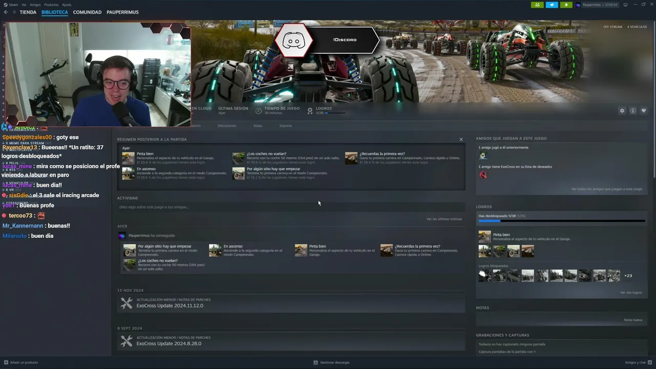The height and width of the screenshot is (369, 656).
Task: Open the Amigos menu
Action: (x=35, y=5)
